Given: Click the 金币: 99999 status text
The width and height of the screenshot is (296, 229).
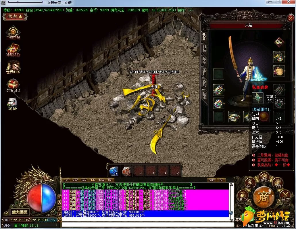Looking at the screenshot, I should coord(99,10).
